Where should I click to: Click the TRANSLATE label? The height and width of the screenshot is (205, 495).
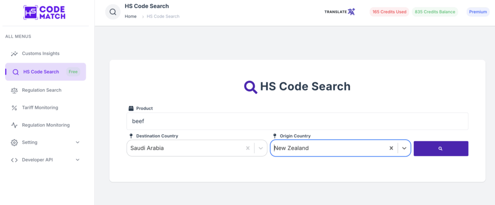(335, 12)
